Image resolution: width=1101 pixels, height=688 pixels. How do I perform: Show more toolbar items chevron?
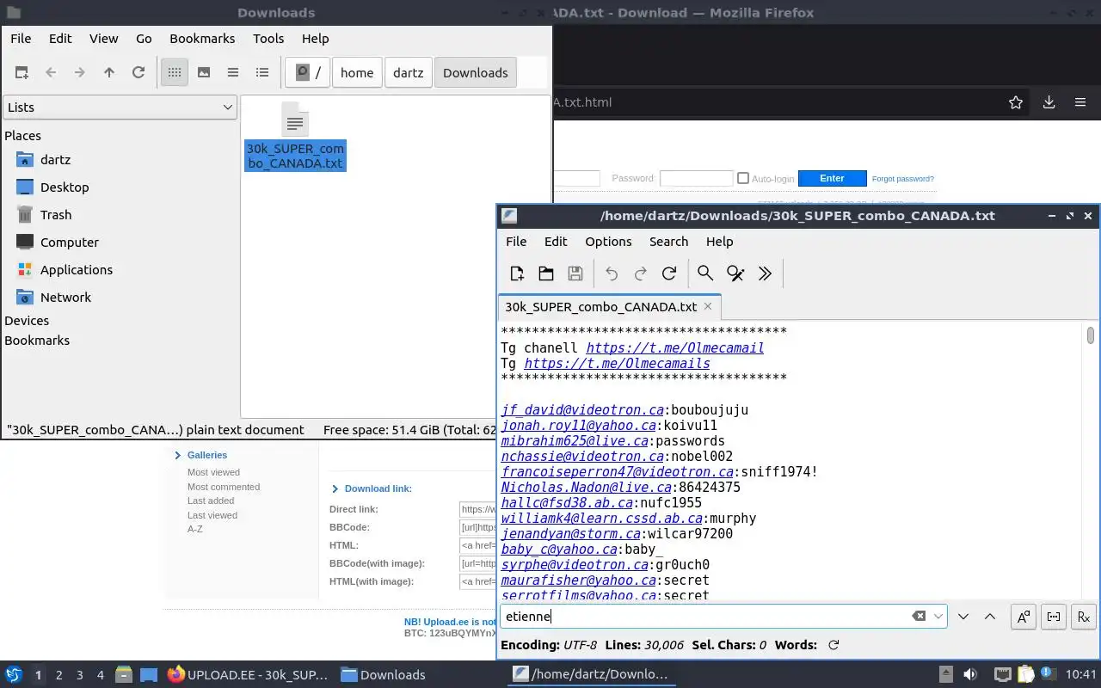click(x=765, y=273)
